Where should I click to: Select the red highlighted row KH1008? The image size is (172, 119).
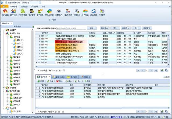(x=101, y=42)
